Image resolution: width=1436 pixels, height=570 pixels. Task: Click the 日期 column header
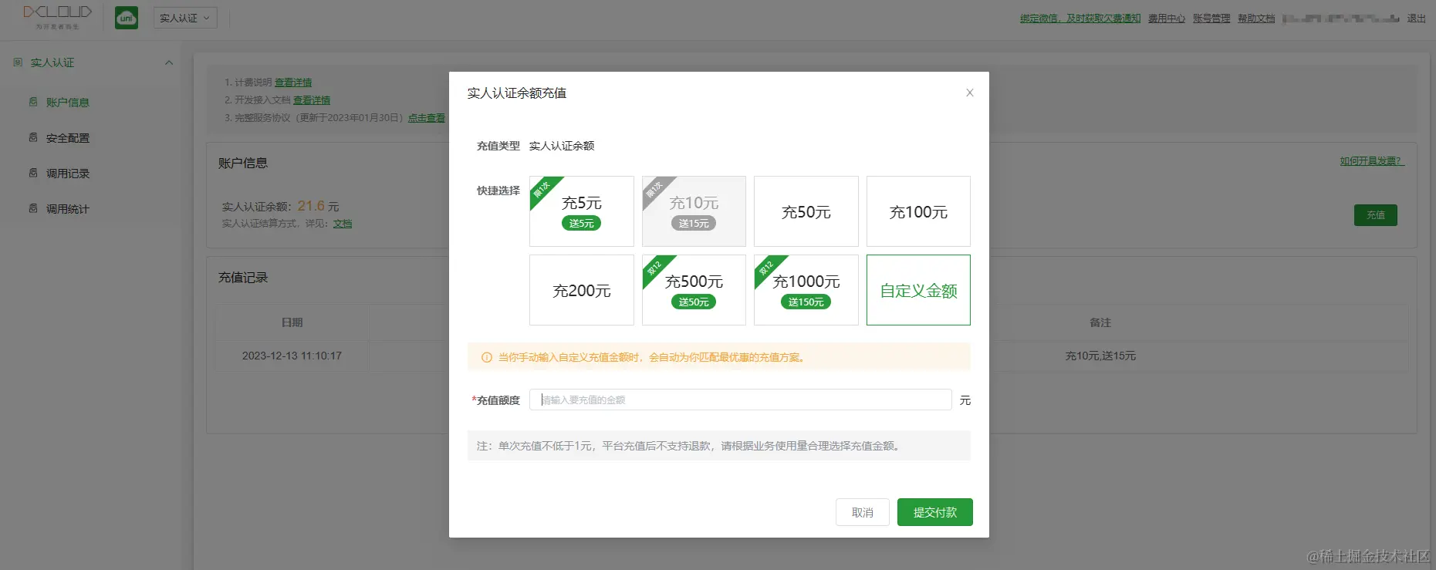click(x=292, y=322)
